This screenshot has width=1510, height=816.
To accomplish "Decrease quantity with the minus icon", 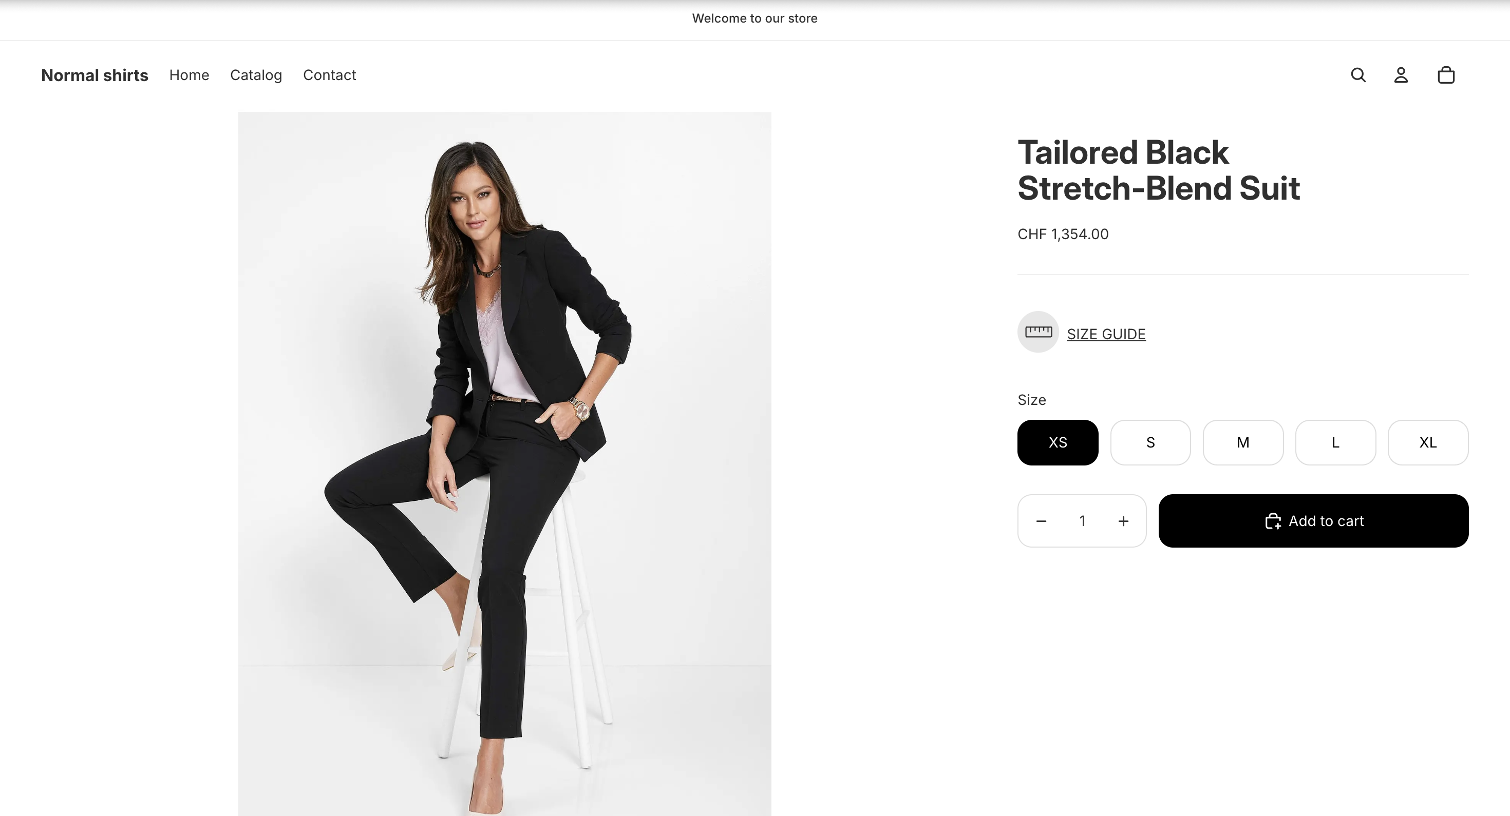I will [x=1041, y=521].
